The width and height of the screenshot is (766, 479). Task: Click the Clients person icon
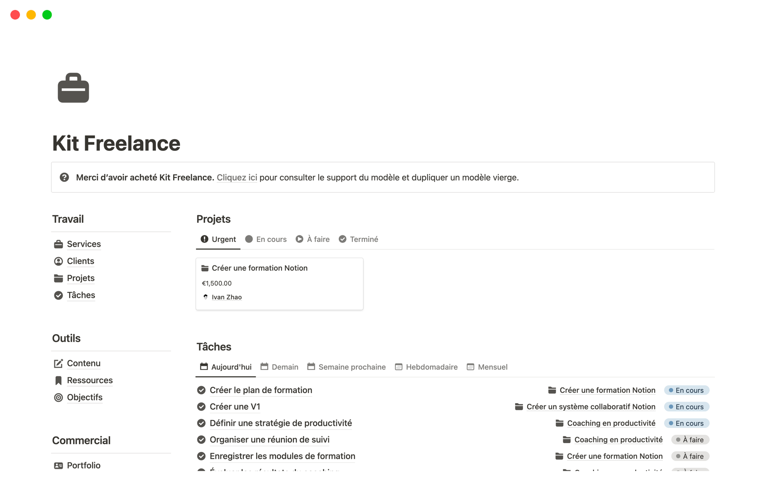(58, 261)
